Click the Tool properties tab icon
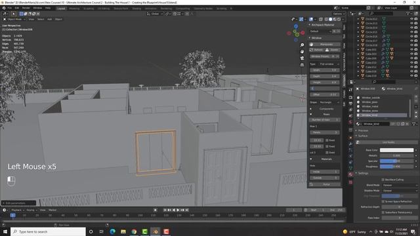 click(x=350, y=90)
